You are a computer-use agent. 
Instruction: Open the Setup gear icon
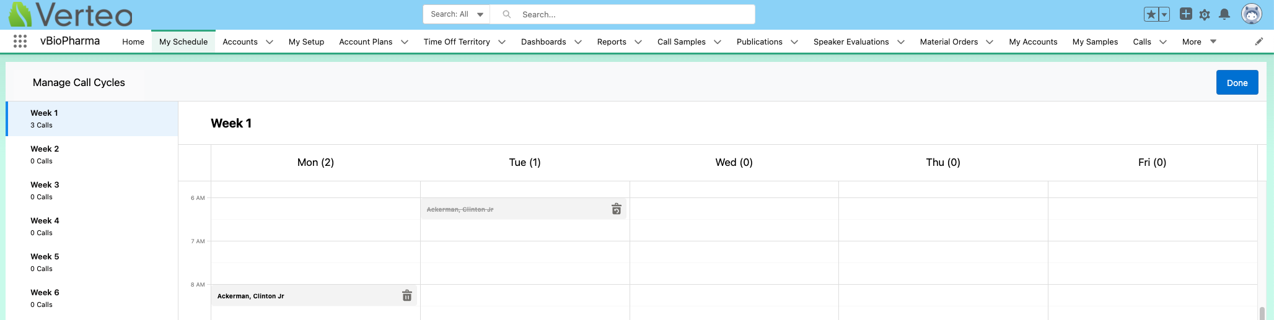tap(1205, 15)
